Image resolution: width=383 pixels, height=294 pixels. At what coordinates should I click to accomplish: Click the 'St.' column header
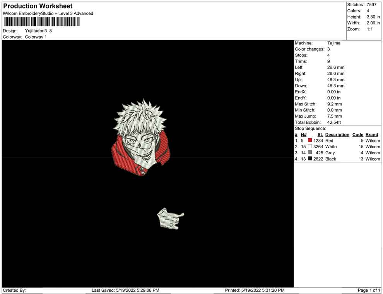(320, 134)
